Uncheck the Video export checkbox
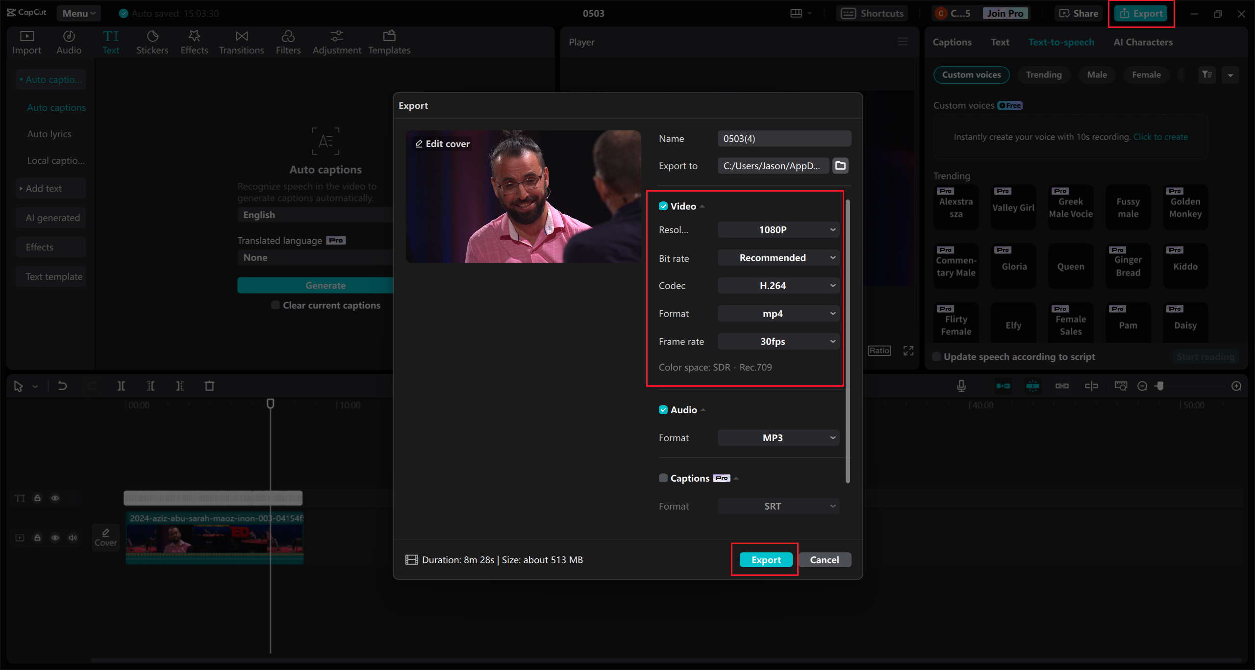This screenshot has height=670, width=1255. coord(663,206)
